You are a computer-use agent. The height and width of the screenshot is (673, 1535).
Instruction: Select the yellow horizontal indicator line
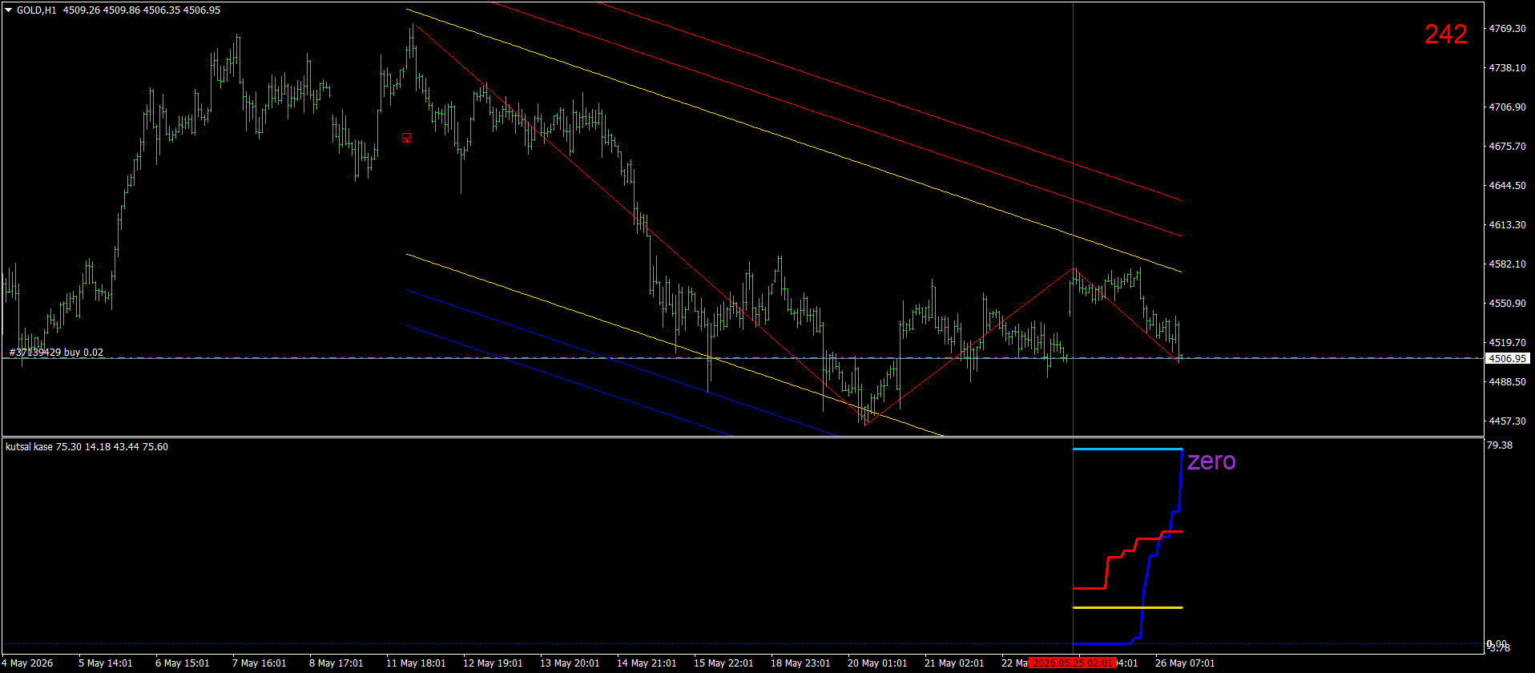click(1127, 607)
